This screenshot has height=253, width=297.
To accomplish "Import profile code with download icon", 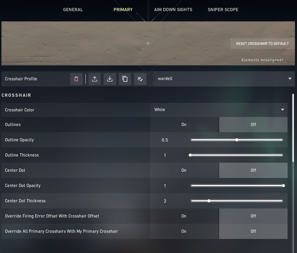I will [x=110, y=79].
